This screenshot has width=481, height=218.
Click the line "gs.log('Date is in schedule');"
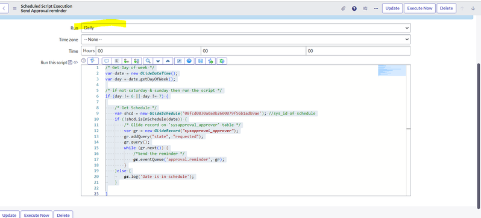tap(160, 177)
